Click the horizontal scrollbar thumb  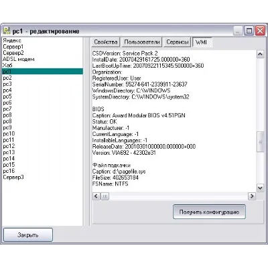105,196
